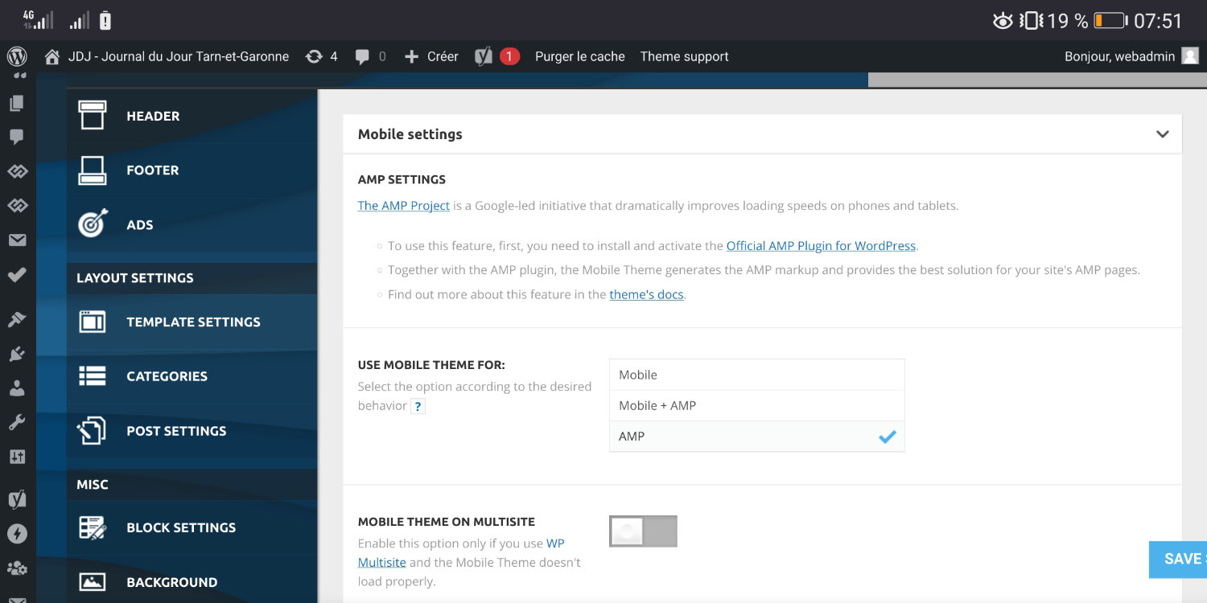
Task: Click the Header section layout icon
Action: coord(92,116)
